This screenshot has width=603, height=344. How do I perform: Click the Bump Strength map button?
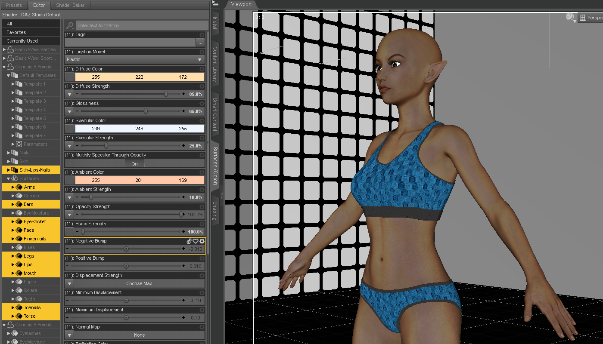69,232
